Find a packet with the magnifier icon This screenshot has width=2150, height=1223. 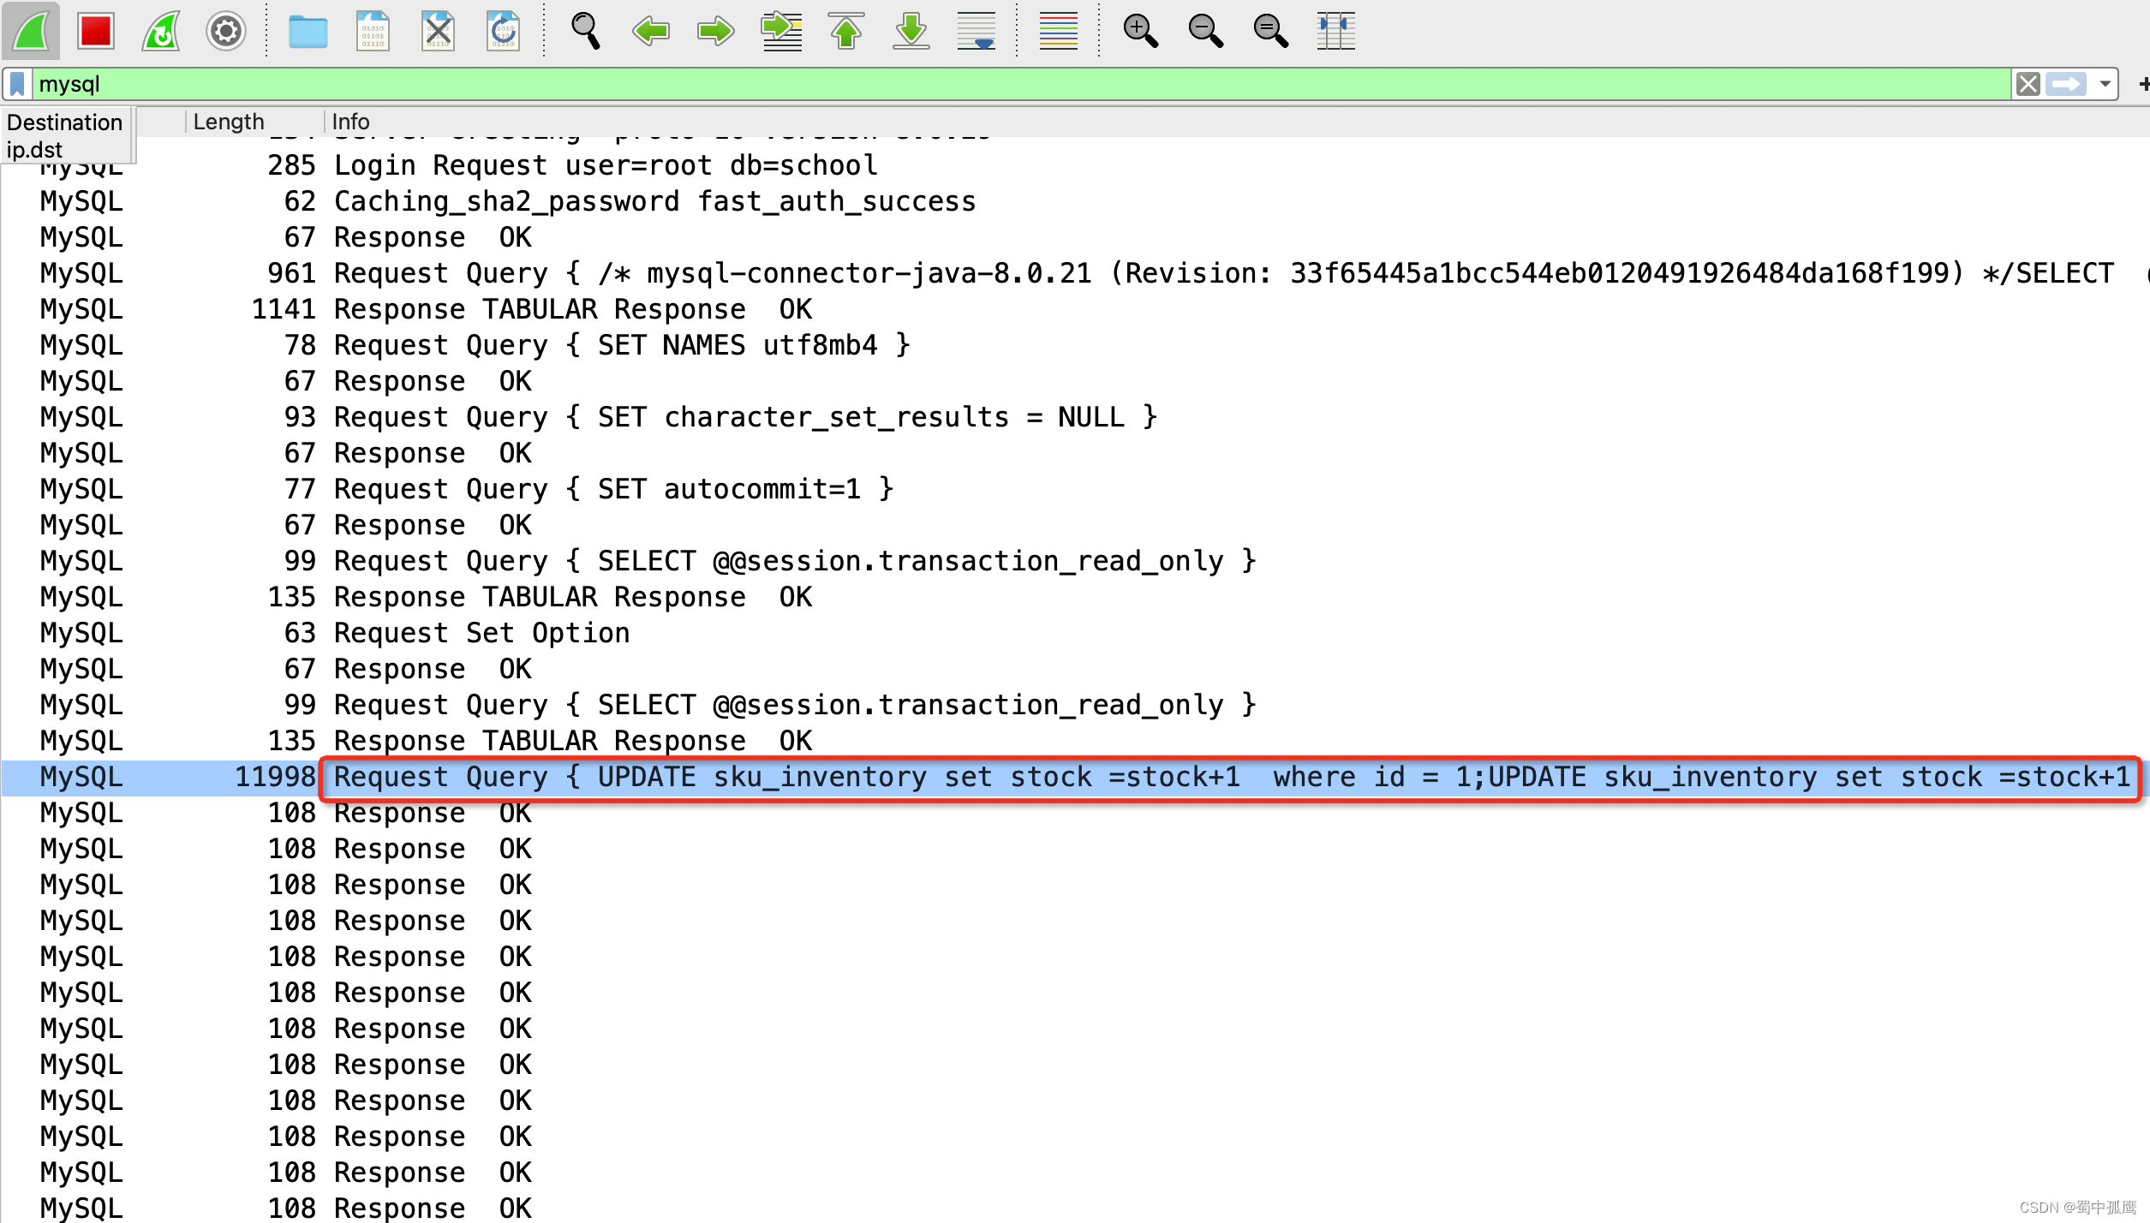pos(586,31)
